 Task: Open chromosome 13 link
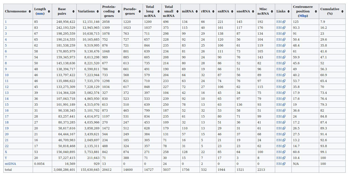tap(6, 93)
